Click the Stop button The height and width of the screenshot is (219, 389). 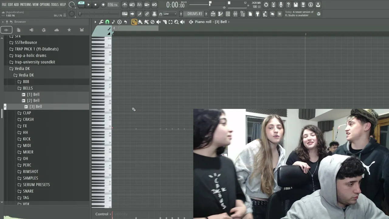coord(95,5)
